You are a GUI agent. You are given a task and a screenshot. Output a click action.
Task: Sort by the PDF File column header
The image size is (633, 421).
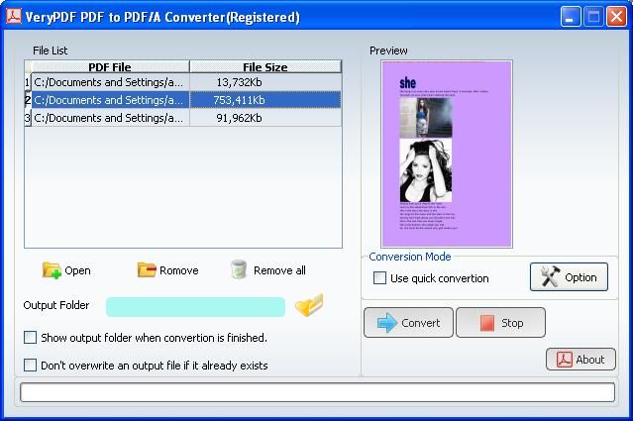point(110,66)
